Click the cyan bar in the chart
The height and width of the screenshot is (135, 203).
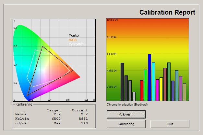(153, 81)
